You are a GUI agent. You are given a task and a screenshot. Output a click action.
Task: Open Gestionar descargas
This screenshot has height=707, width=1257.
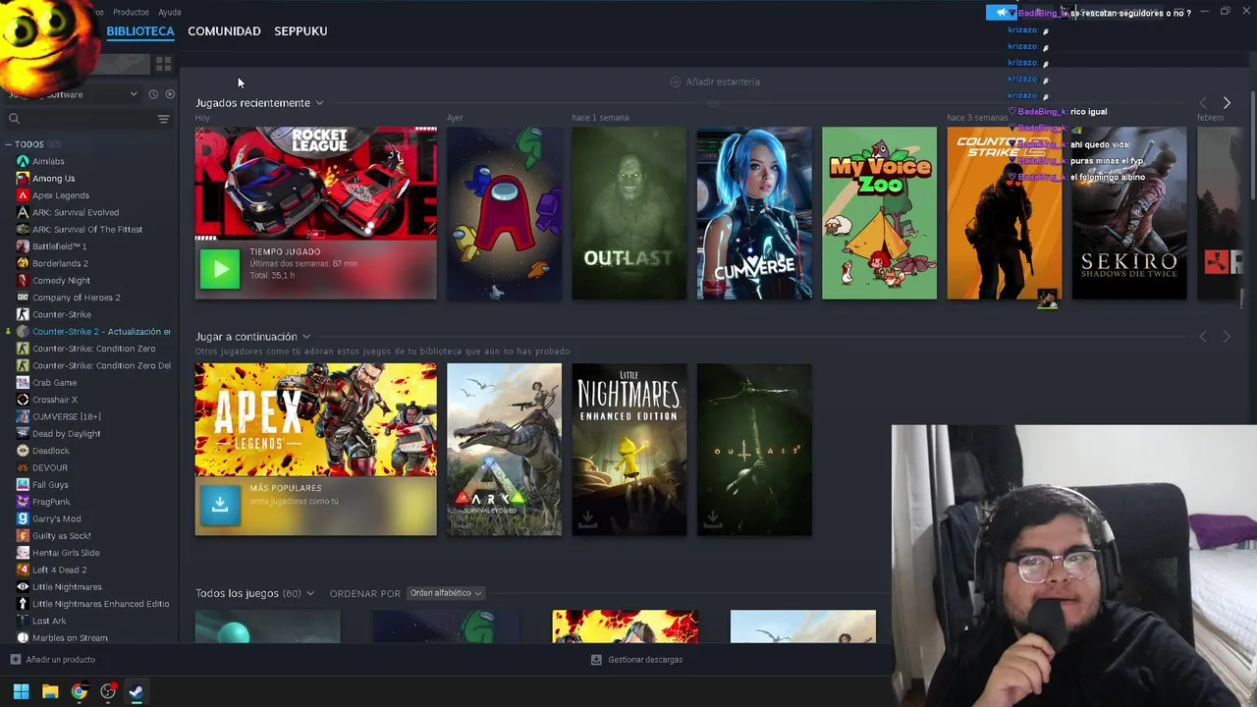[x=636, y=660]
